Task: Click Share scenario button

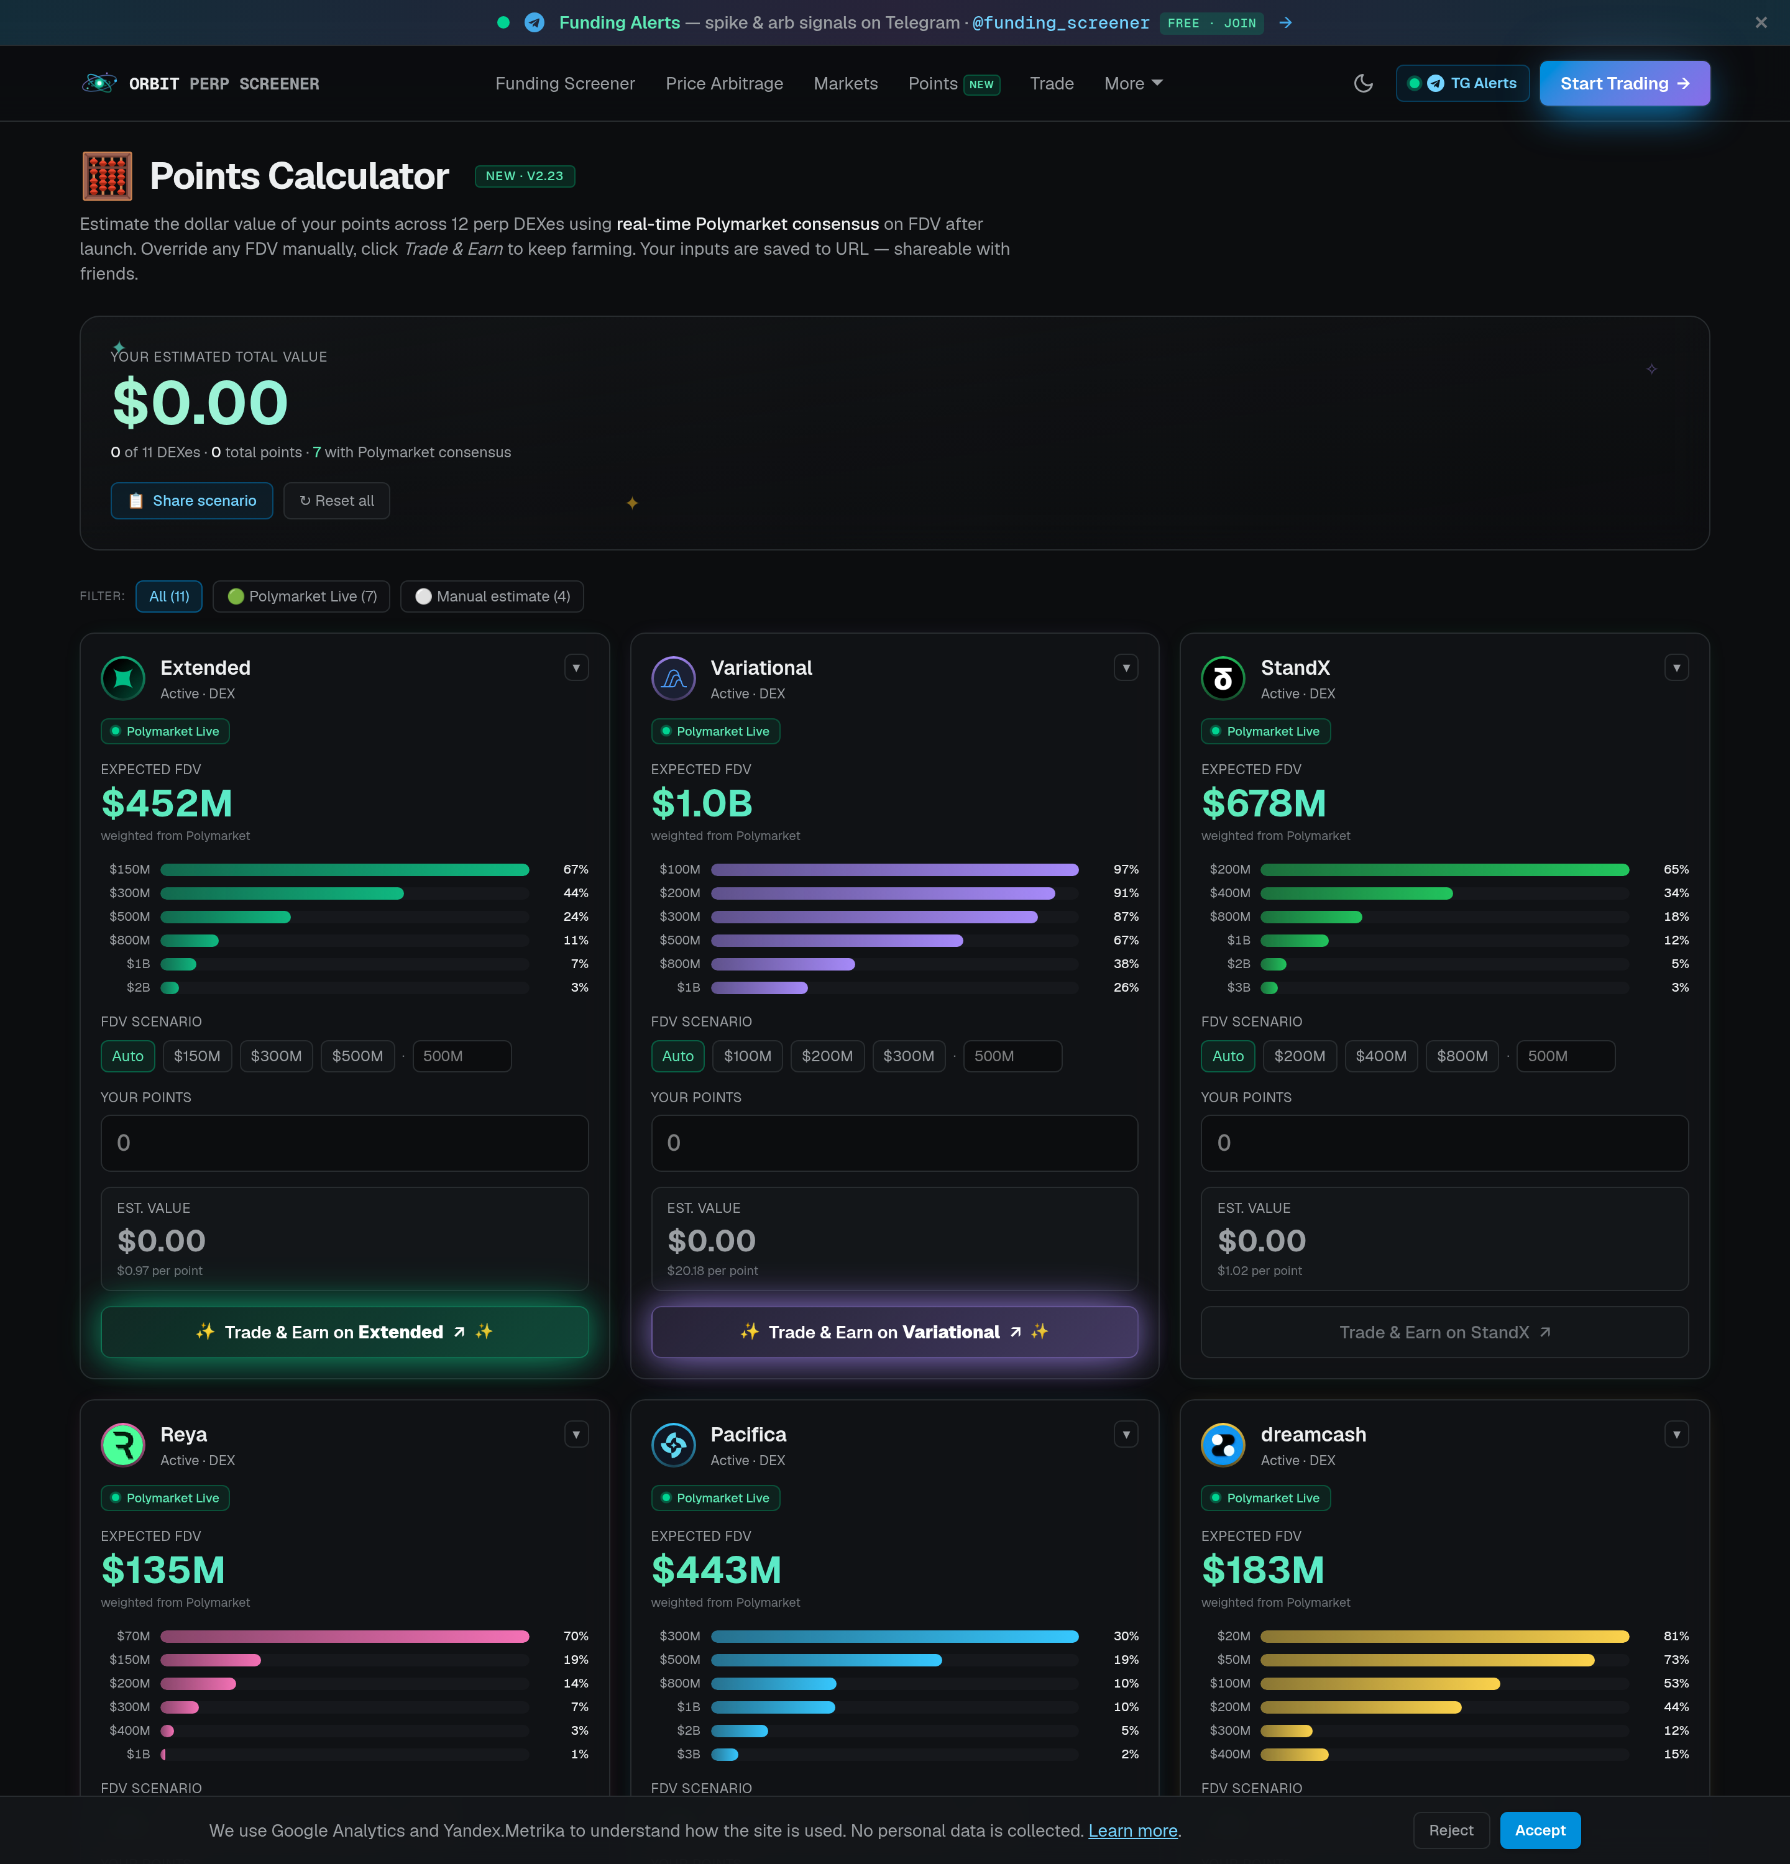Action: pyautogui.click(x=192, y=501)
